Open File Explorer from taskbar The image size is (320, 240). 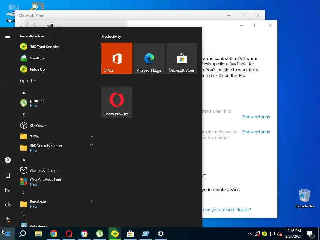(x=38, y=234)
